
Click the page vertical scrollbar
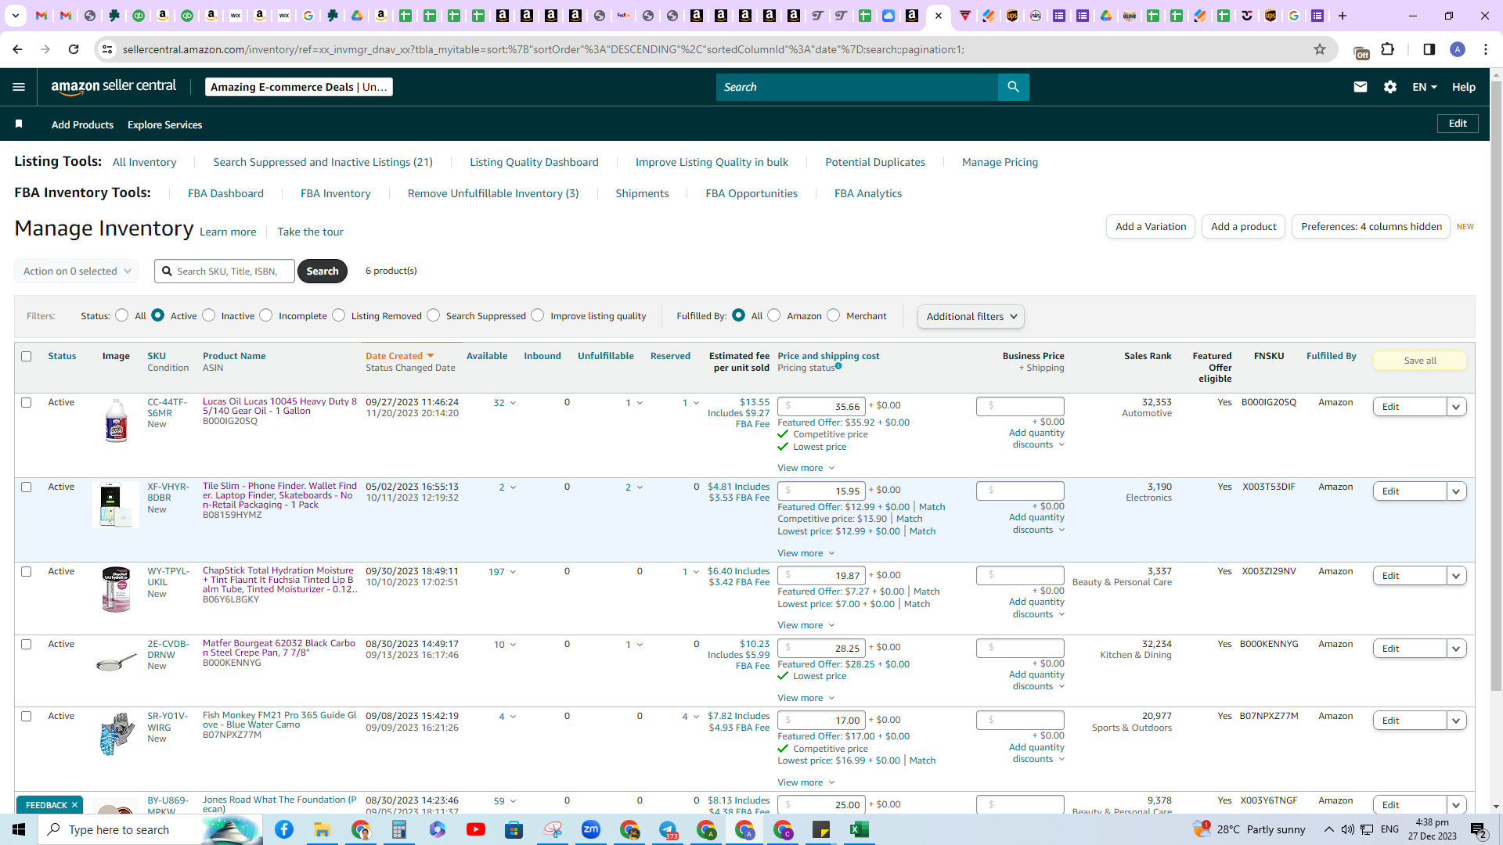click(1496, 387)
